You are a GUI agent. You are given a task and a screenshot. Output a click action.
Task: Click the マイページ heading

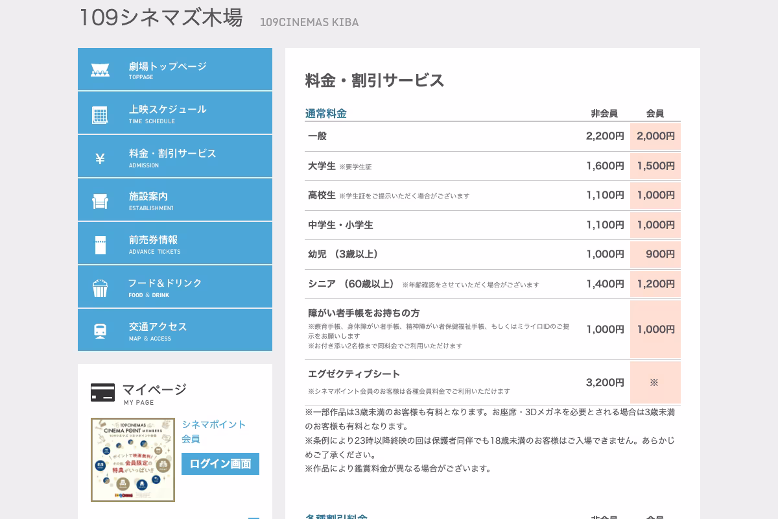click(x=154, y=389)
